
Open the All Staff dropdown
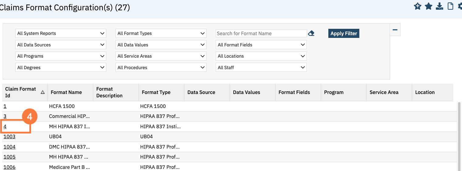pyautogui.click(x=261, y=68)
